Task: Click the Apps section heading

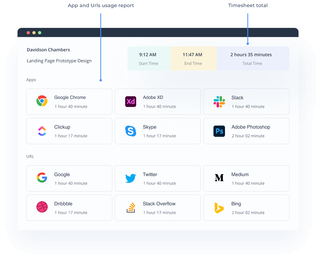Action: pyautogui.click(x=31, y=80)
